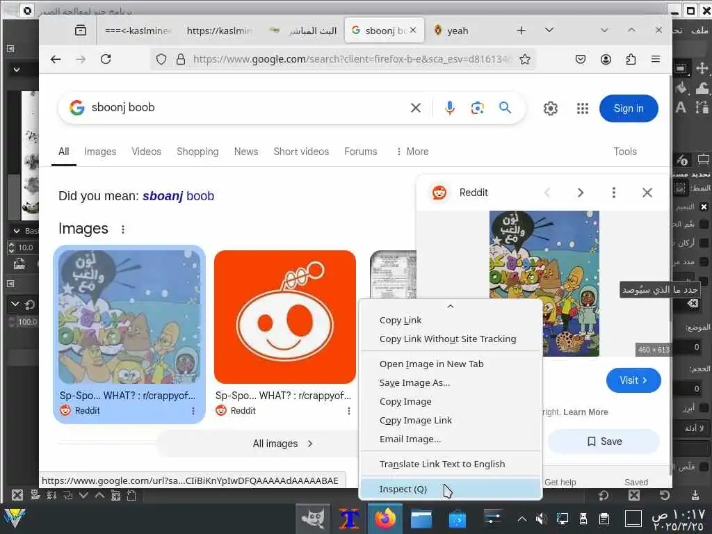Bookmark this page with the star icon
Image resolution: width=712 pixels, height=534 pixels.
tap(525, 59)
